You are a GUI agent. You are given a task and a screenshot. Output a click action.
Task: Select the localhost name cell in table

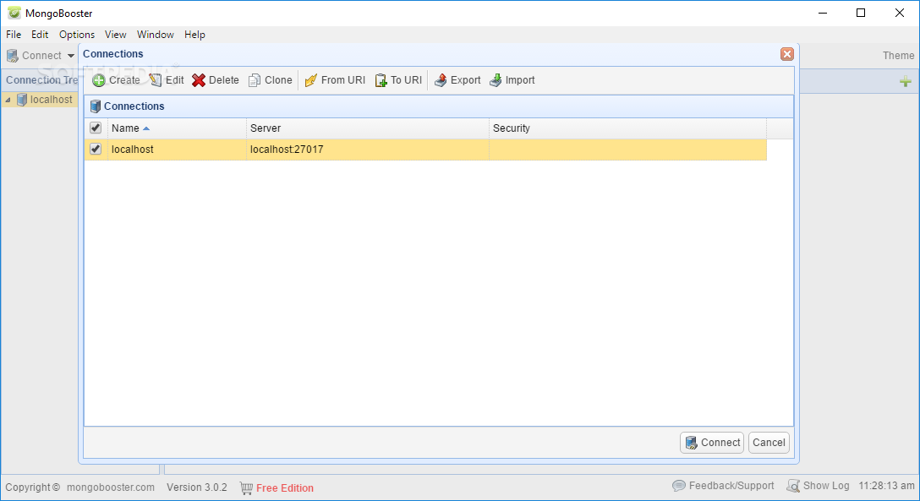tap(177, 150)
